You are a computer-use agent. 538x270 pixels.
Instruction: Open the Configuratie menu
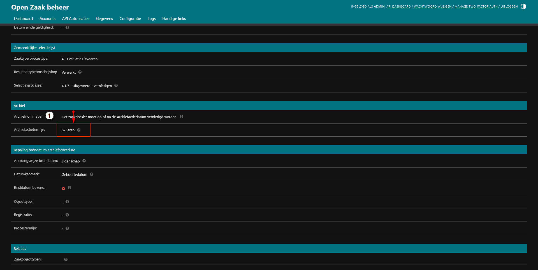click(x=130, y=18)
